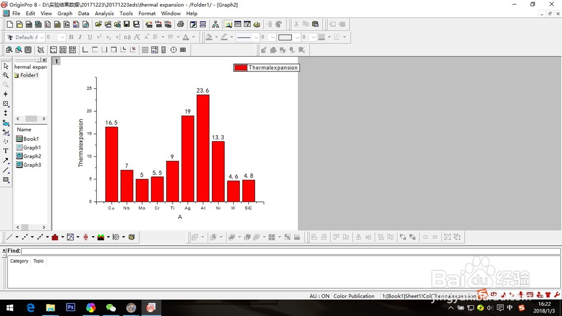The height and width of the screenshot is (316, 562).
Task: Select the Arrow drawing tool
Action: coord(6,161)
